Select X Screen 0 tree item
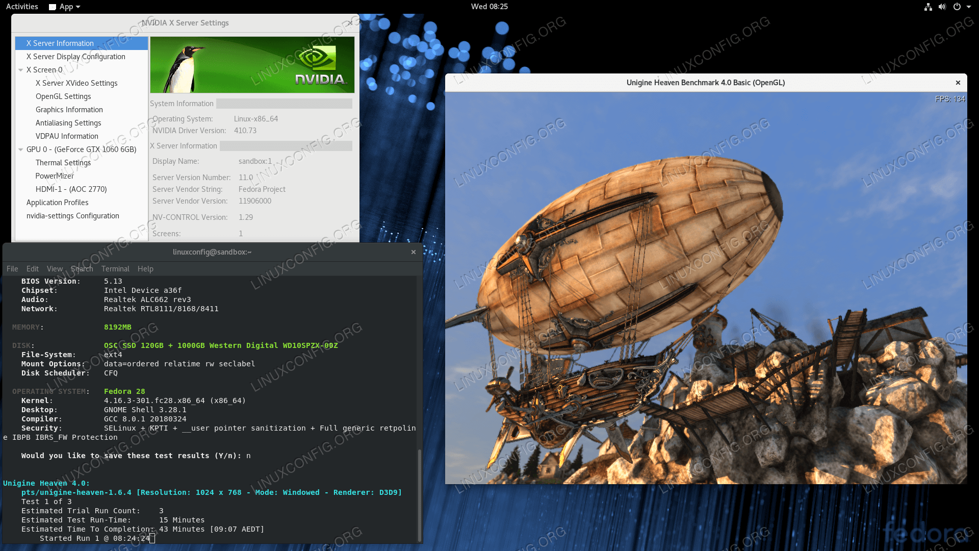Viewport: 979px width, 551px height. point(82,70)
